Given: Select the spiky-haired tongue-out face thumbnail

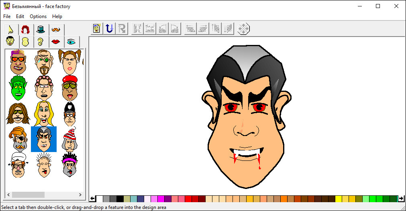Looking at the screenshot, I should point(44,165).
